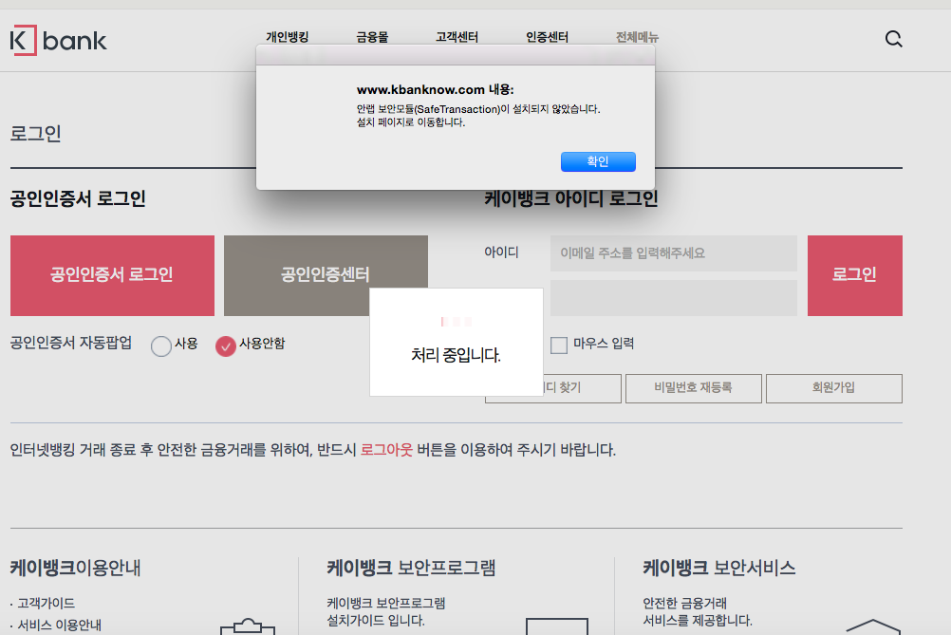
Task: Open 전체메뉴 menu
Action: click(x=637, y=37)
